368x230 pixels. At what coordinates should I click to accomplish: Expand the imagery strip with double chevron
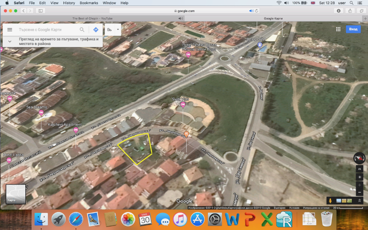point(359,201)
